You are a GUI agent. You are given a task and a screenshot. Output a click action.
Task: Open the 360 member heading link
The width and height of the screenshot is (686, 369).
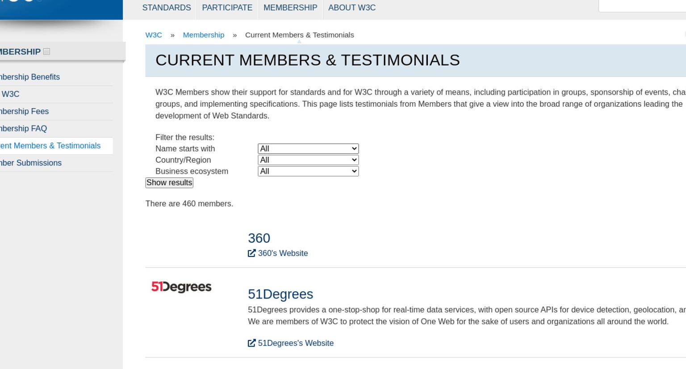point(259,238)
